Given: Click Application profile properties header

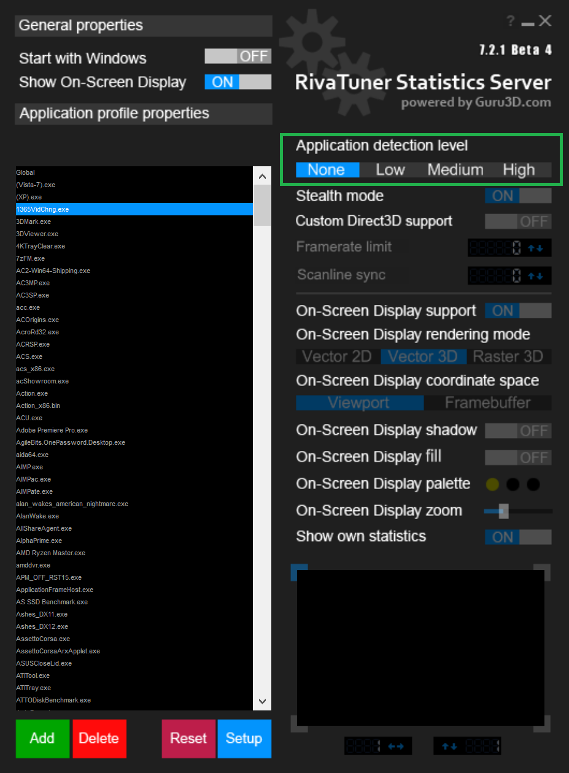Looking at the screenshot, I should [x=144, y=113].
